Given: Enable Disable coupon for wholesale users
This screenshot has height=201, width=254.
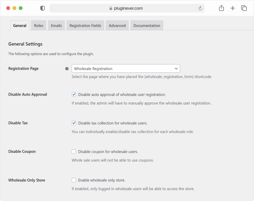Looking at the screenshot, I should pyautogui.click(x=74, y=152).
